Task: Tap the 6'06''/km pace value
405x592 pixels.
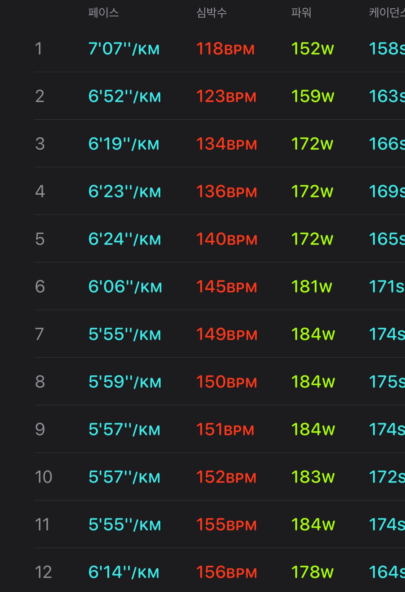Action: (x=125, y=287)
